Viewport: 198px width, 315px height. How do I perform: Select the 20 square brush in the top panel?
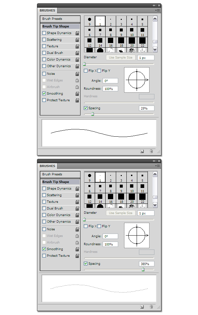click(132, 42)
